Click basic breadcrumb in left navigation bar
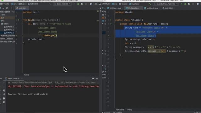 (x=22, y=4)
